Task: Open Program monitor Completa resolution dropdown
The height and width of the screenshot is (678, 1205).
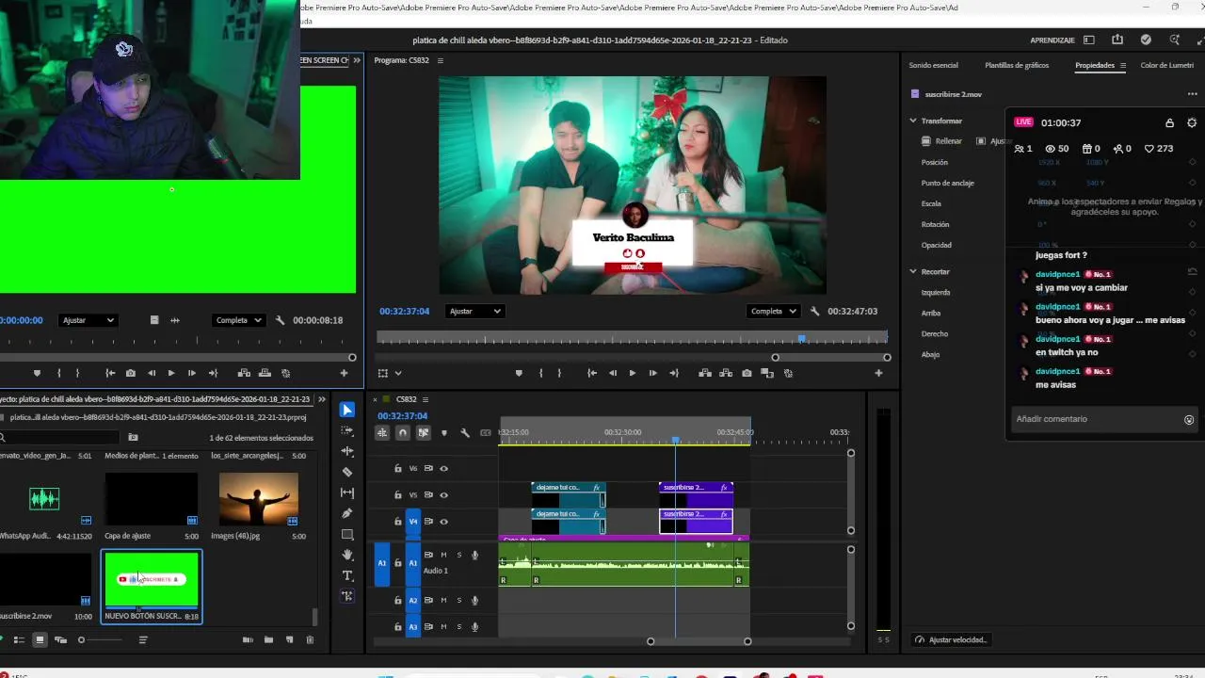Action: tap(773, 311)
